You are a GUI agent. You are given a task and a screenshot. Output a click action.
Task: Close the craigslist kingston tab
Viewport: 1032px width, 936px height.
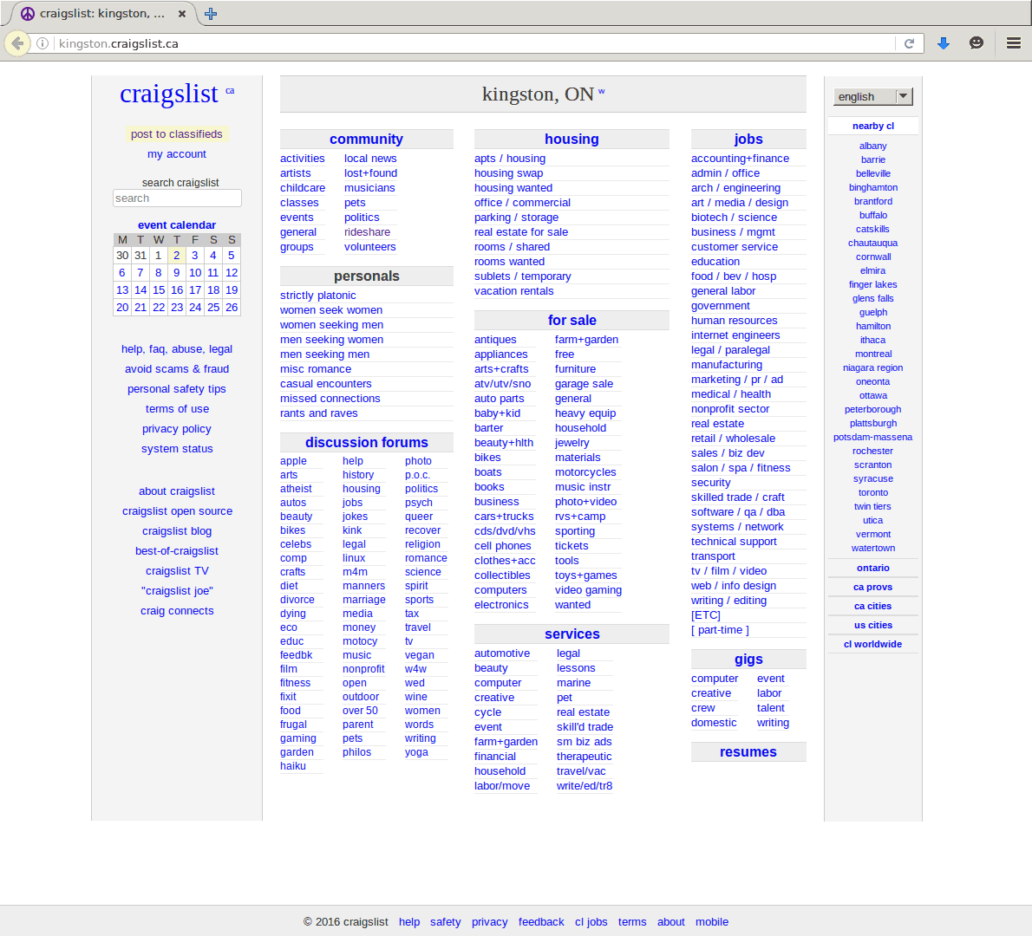[x=182, y=13]
